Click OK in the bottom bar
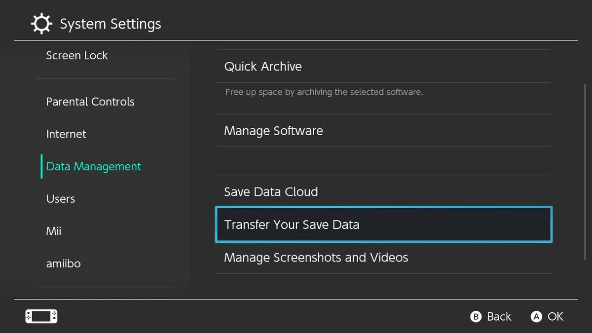The image size is (592, 333). [548, 317]
